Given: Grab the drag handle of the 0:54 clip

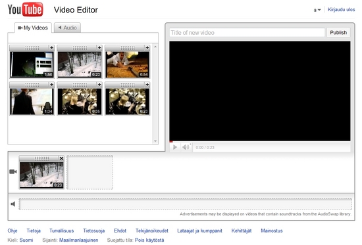Looking at the screenshot, I should pos(128,48).
